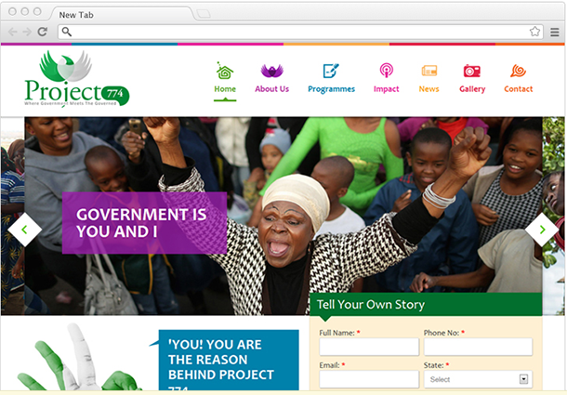Click the Email input field
The image size is (567, 395).
369,379
